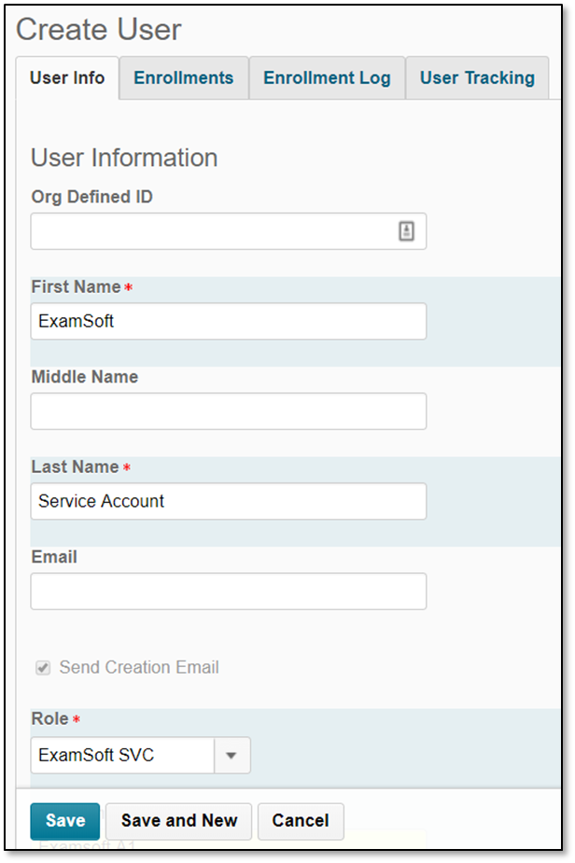Open the Role dropdown arrow
Viewport: 575px width, 863px height.
tap(231, 755)
